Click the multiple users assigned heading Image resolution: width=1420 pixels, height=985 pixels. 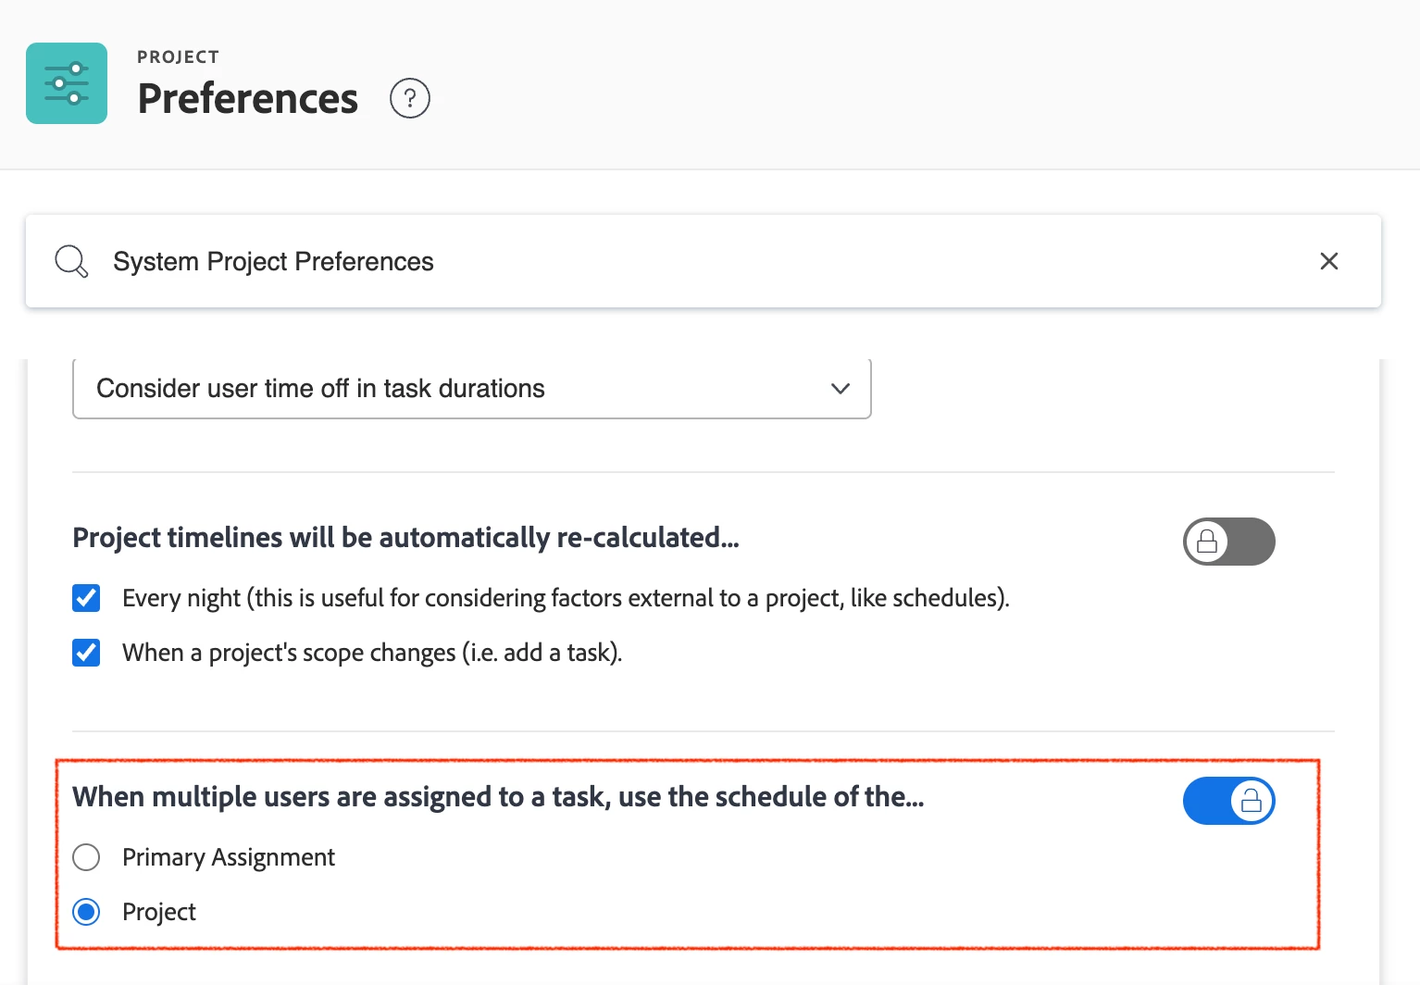(x=498, y=797)
